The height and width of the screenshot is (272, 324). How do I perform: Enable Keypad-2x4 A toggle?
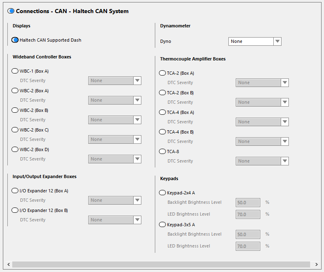(x=163, y=193)
